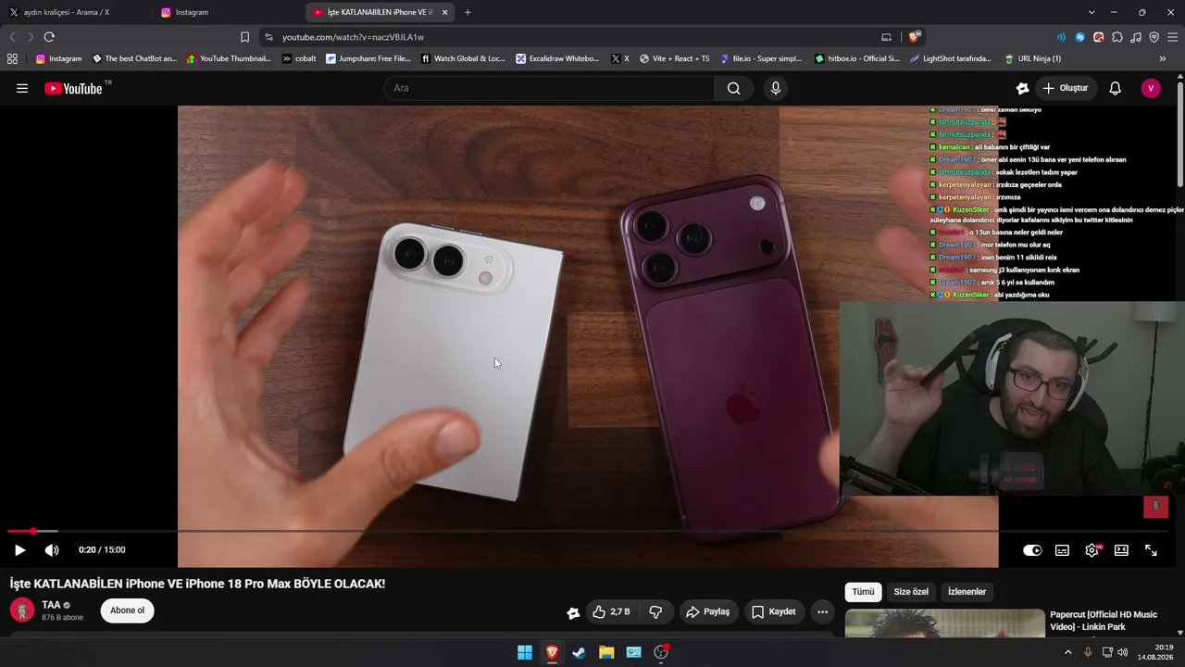Open the sparkle icon beside the like button
The height and width of the screenshot is (667, 1185).
coord(573,612)
